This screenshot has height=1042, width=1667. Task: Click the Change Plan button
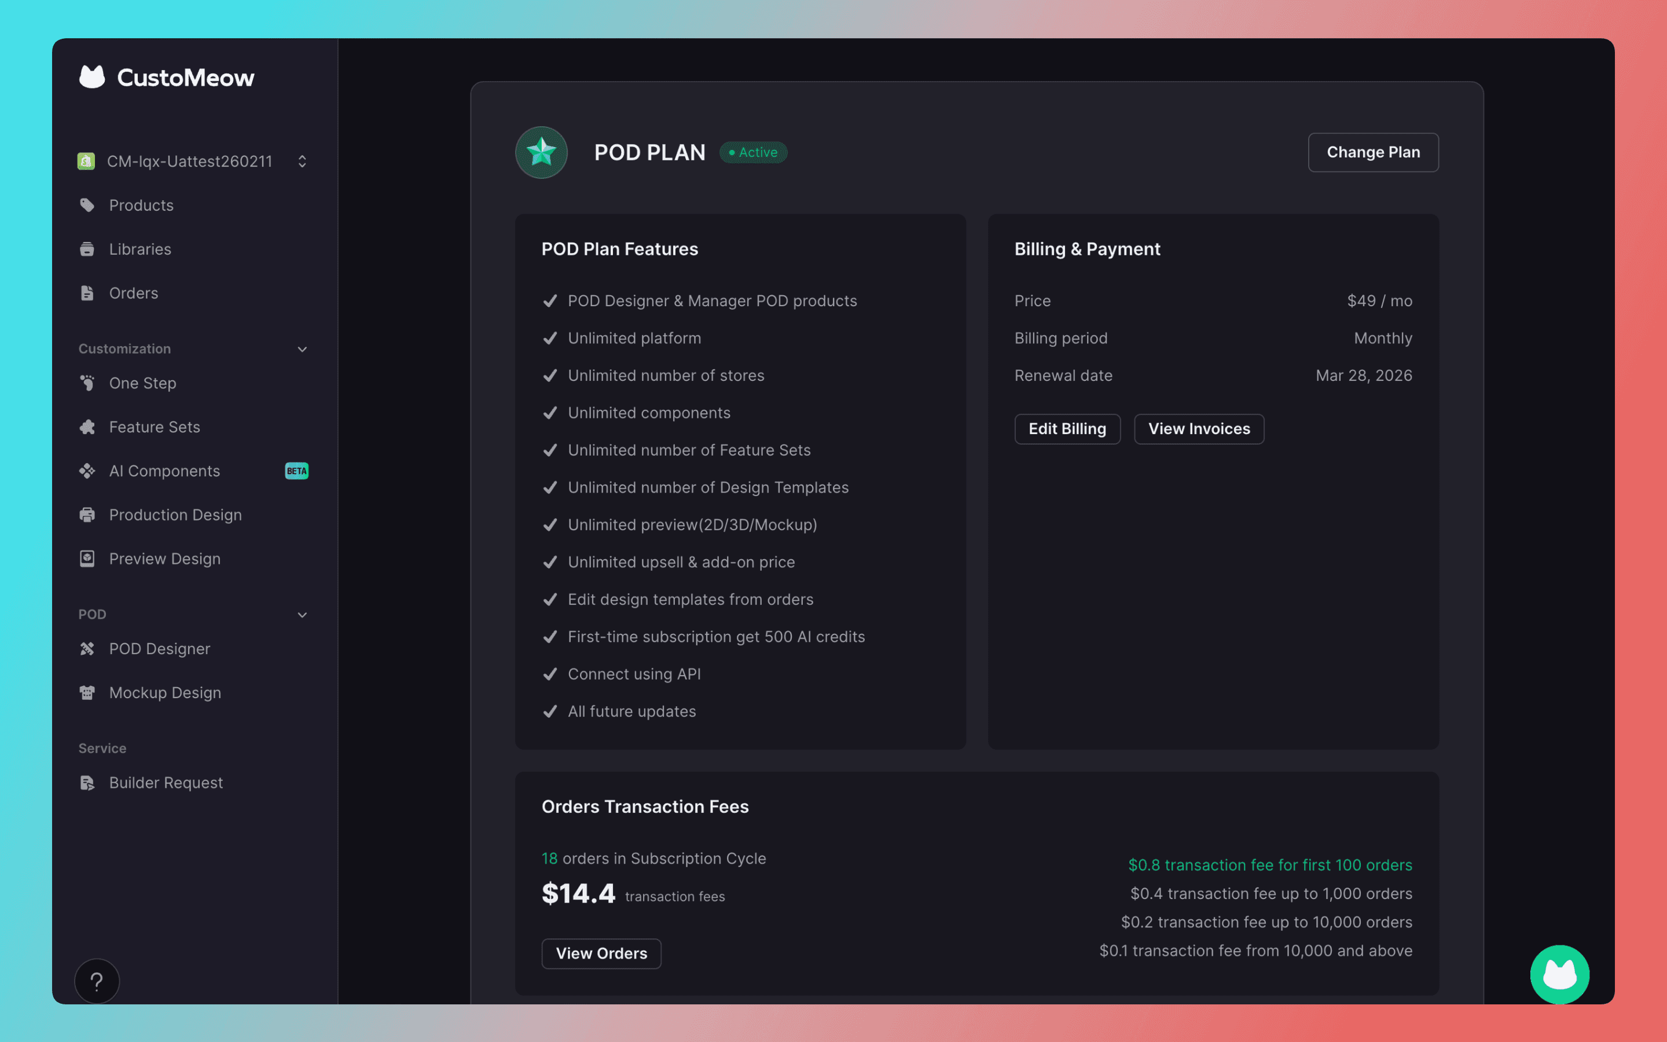1373,152
